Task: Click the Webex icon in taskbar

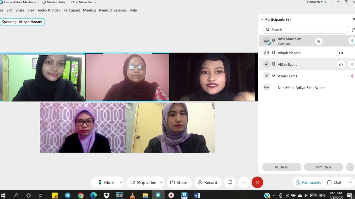Action: point(158,195)
